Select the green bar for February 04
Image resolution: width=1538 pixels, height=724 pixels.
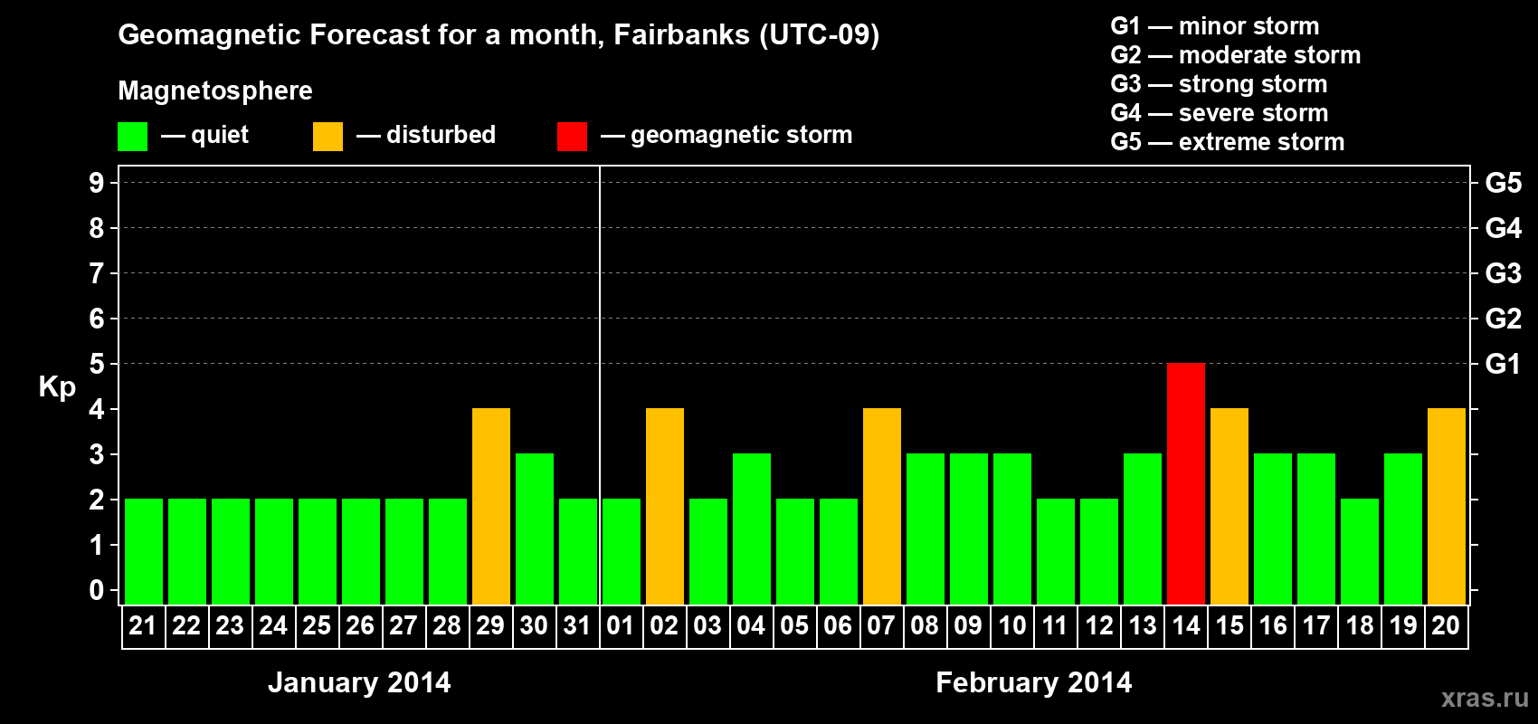point(752,529)
